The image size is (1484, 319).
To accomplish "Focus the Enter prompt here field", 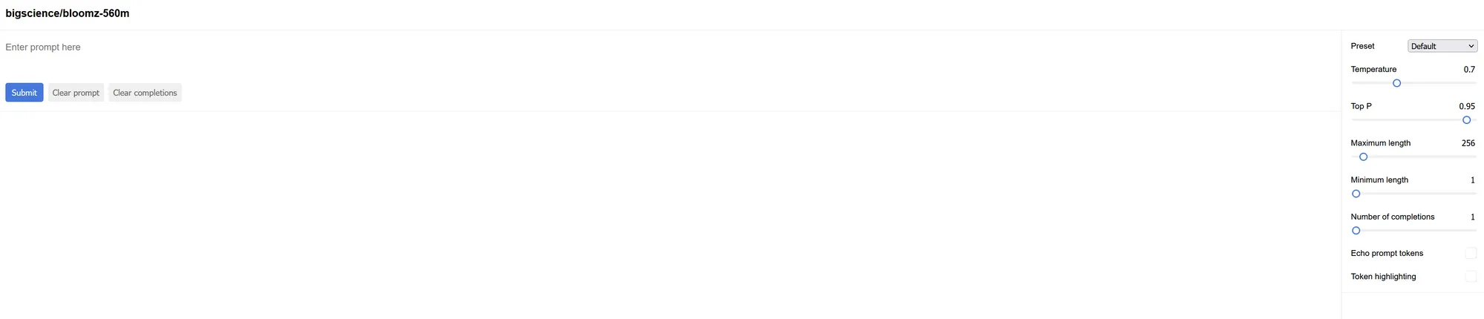I will 668,47.
